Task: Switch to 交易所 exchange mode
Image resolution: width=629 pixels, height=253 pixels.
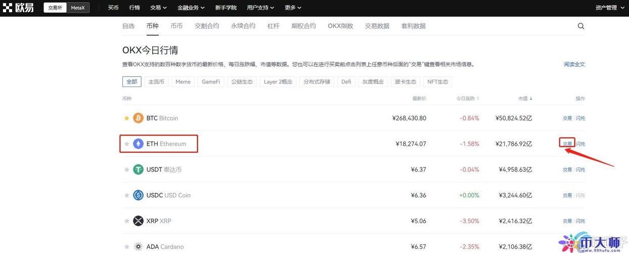Action: (x=55, y=8)
